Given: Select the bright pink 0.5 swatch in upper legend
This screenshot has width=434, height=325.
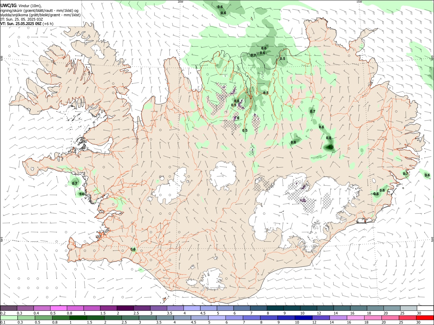Looking at the screenshot, I should (x=59, y=308).
